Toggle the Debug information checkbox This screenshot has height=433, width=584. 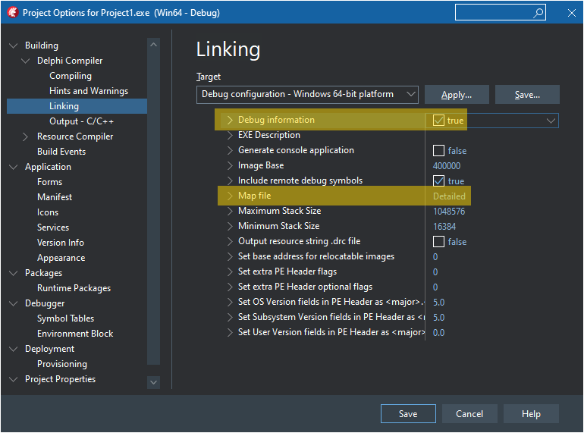(438, 121)
